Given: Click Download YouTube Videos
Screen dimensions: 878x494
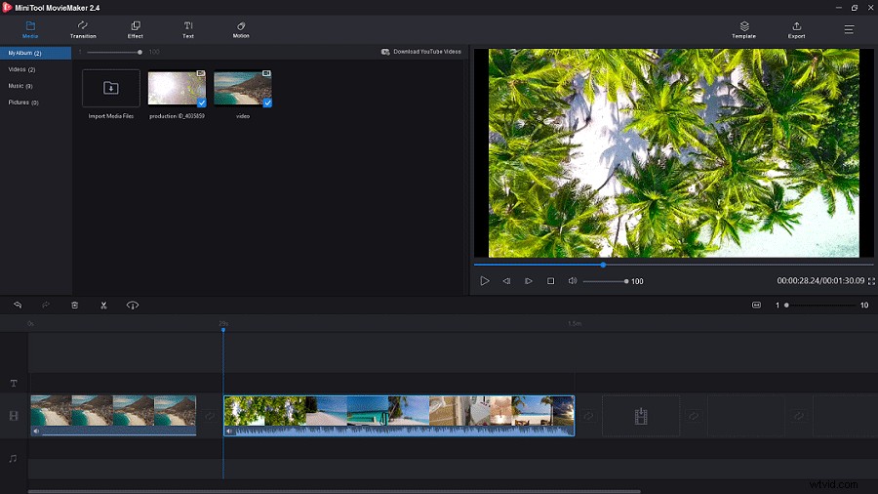Looking at the screenshot, I should click(x=421, y=52).
